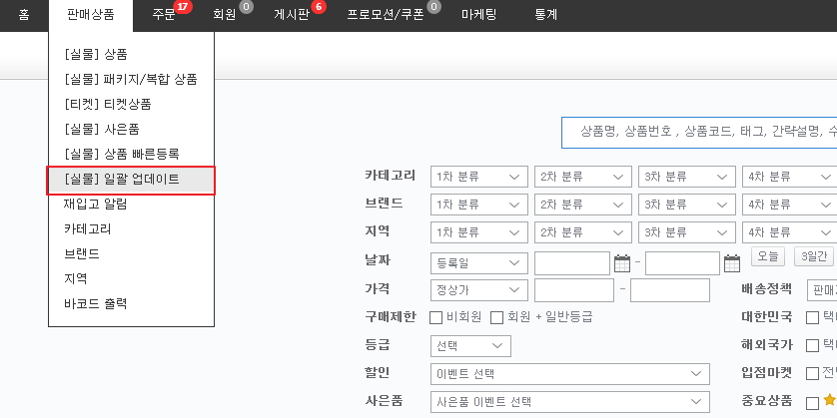Open the 마케팅 menu

click(x=478, y=15)
